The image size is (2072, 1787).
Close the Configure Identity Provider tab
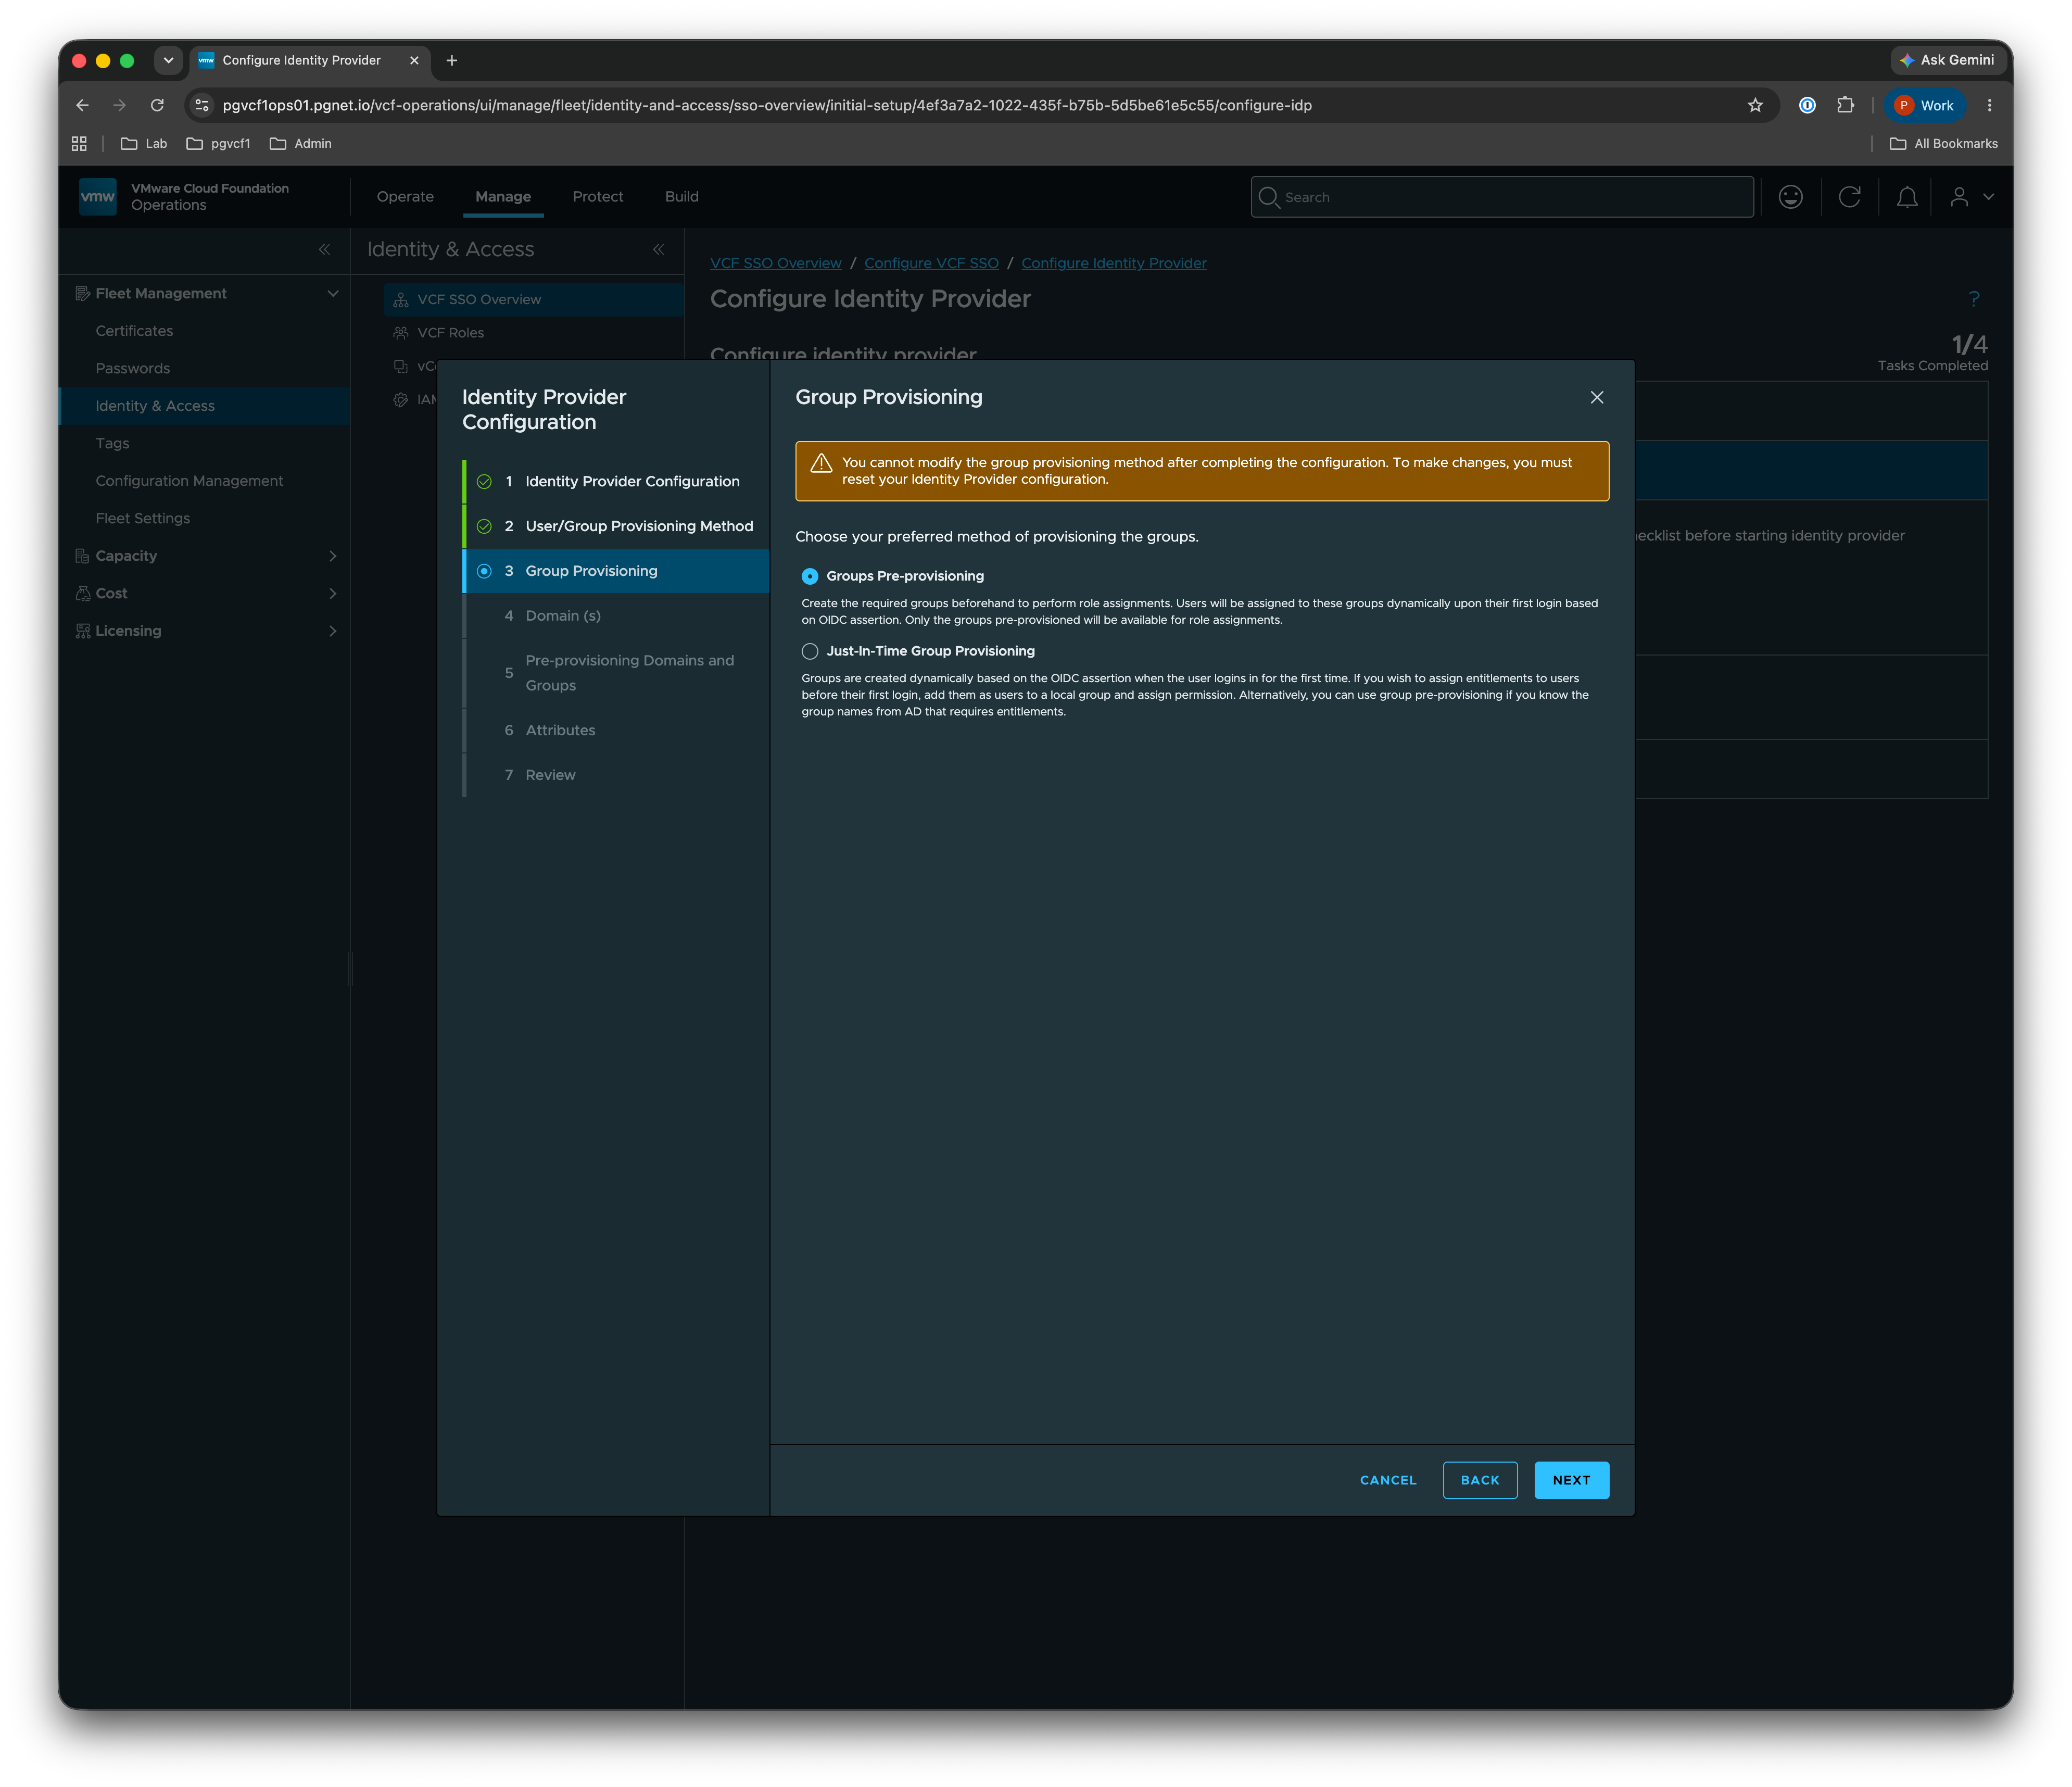[414, 61]
